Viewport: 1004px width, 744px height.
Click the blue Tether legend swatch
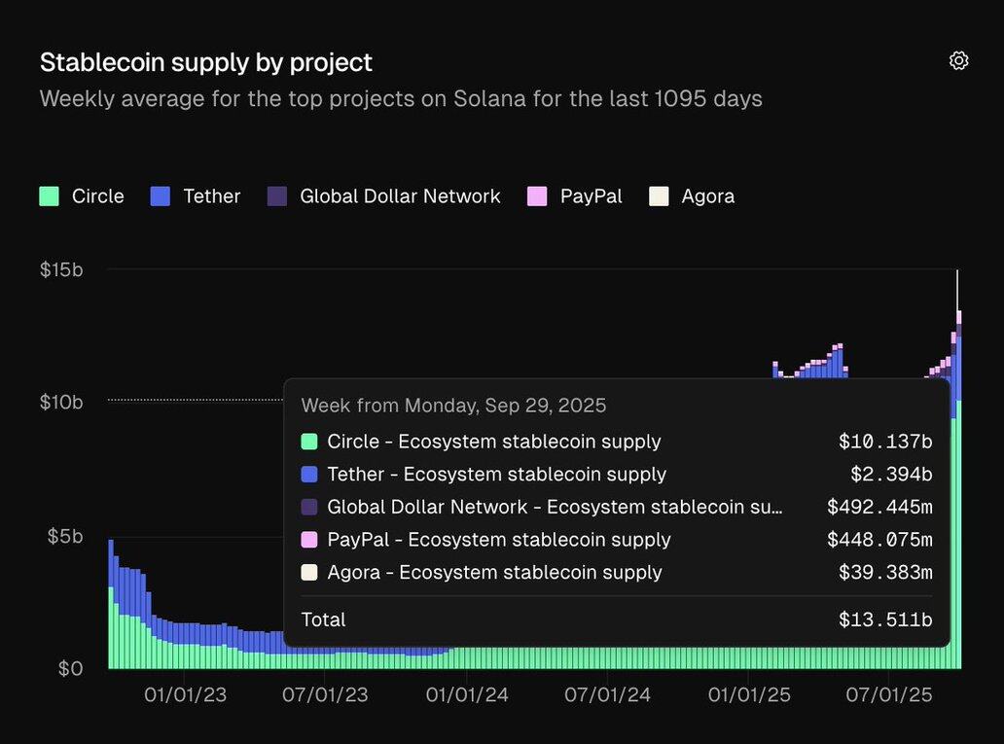tap(161, 196)
